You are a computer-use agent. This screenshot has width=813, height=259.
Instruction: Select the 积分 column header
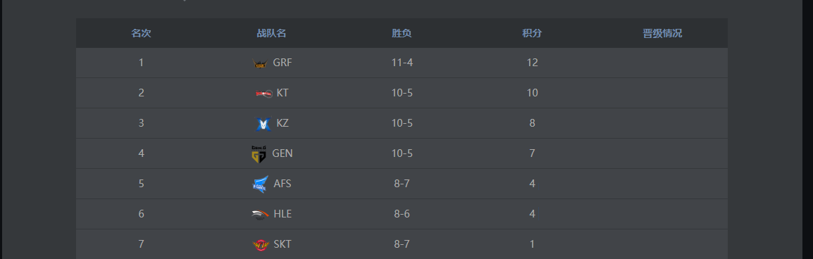pos(532,33)
